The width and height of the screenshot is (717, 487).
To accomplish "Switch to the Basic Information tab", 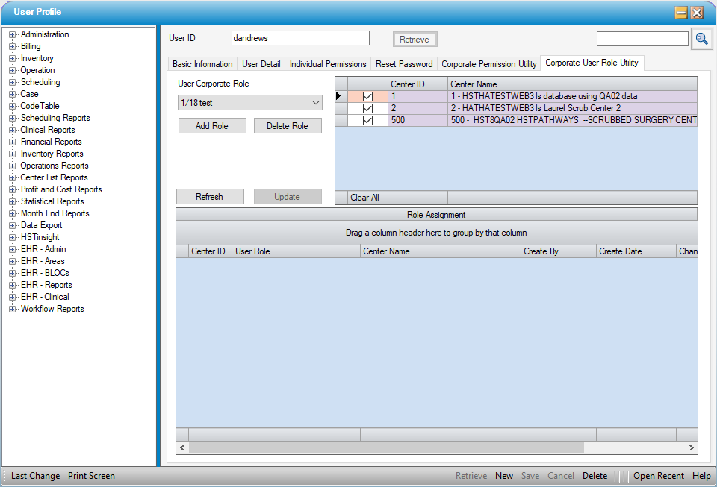I will [x=202, y=64].
